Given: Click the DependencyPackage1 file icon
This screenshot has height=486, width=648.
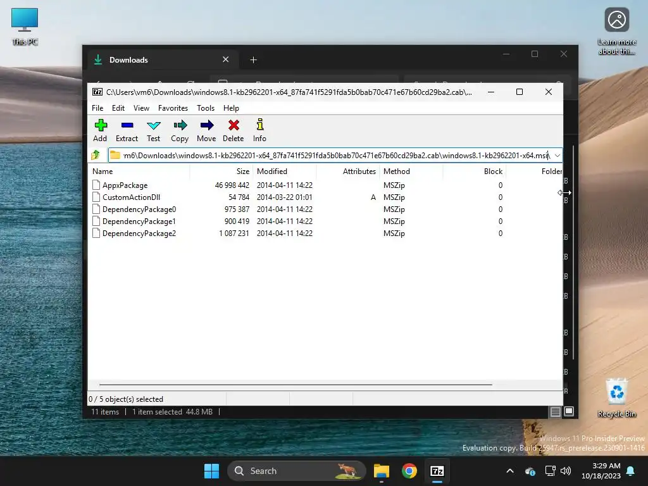Looking at the screenshot, I should click(96, 221).
